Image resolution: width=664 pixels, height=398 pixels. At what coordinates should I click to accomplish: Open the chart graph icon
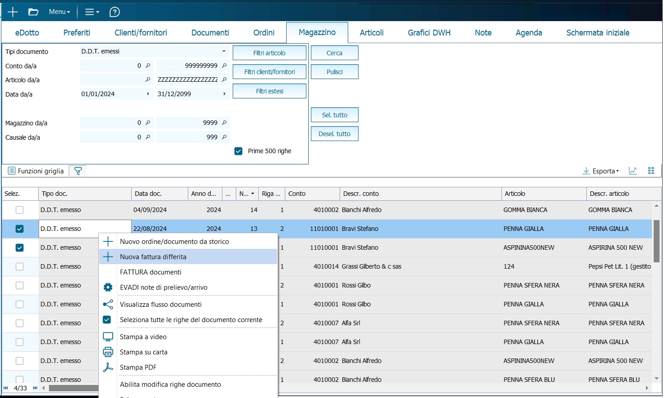[x=633, y=171]
